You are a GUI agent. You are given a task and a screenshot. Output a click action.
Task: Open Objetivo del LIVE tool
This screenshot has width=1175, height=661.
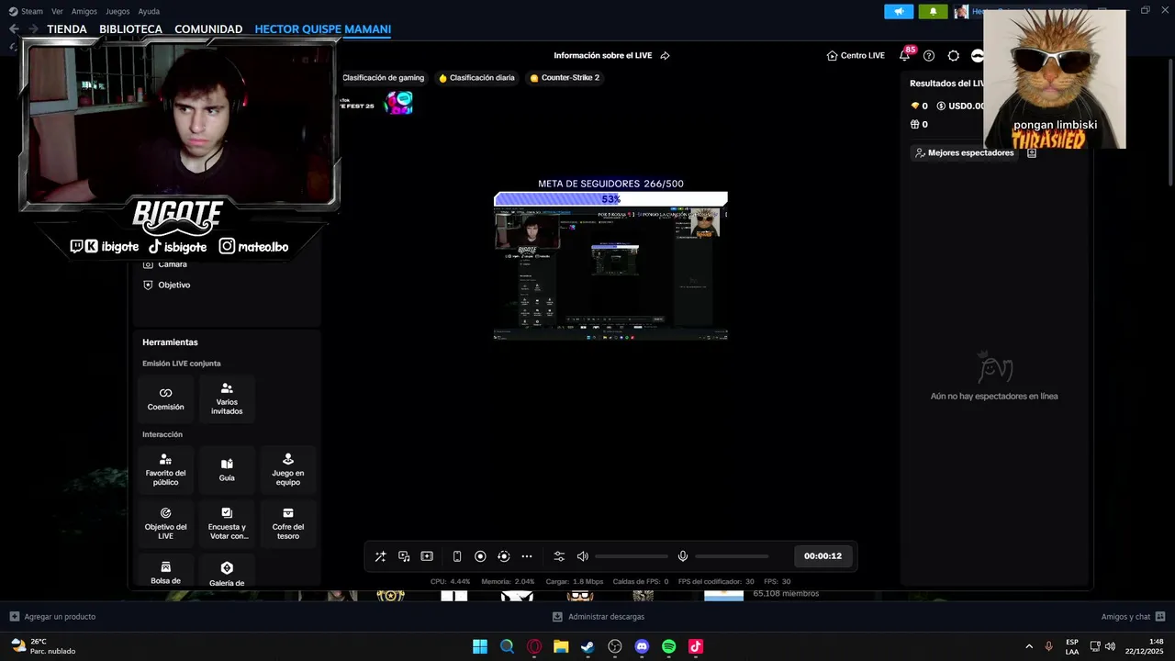click(x=166, y=523)
